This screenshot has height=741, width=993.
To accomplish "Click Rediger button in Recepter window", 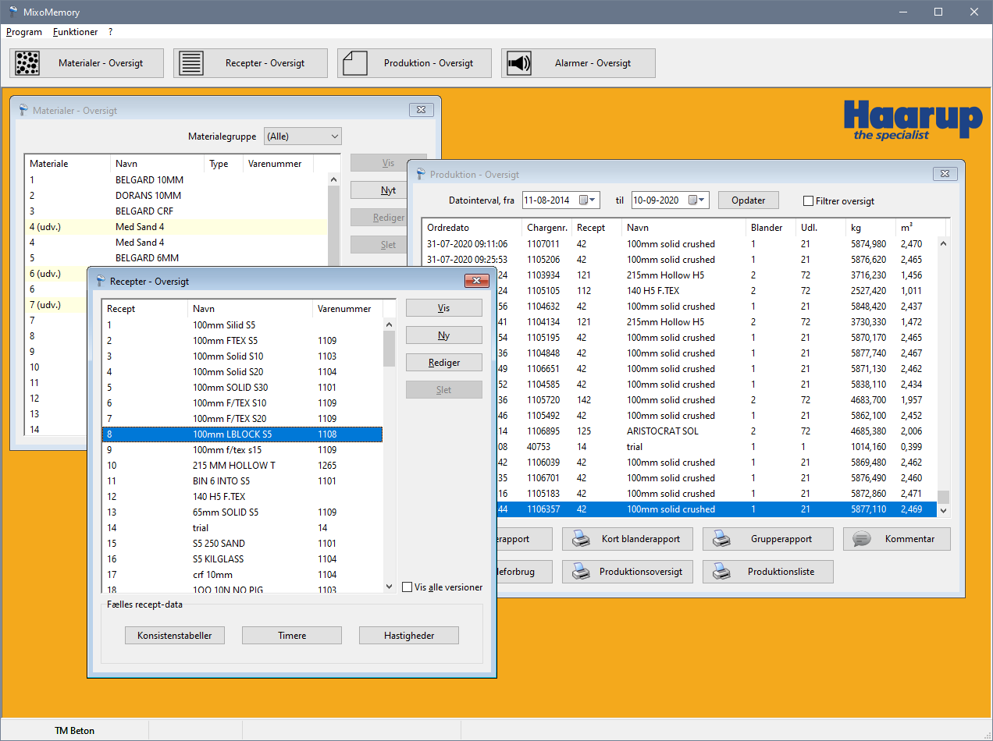I will pos(444,363).
